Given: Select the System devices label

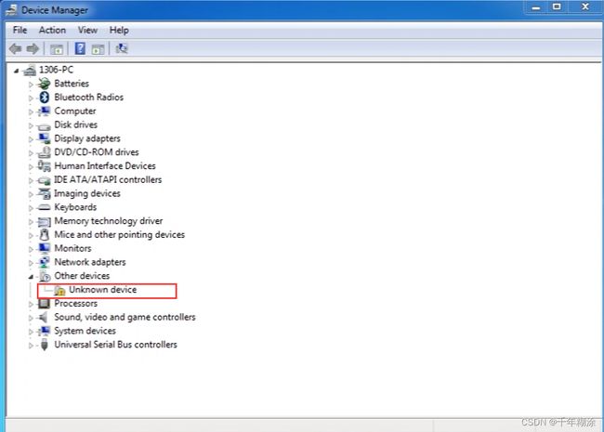Looking at the screenshot, I should [85, 331].
